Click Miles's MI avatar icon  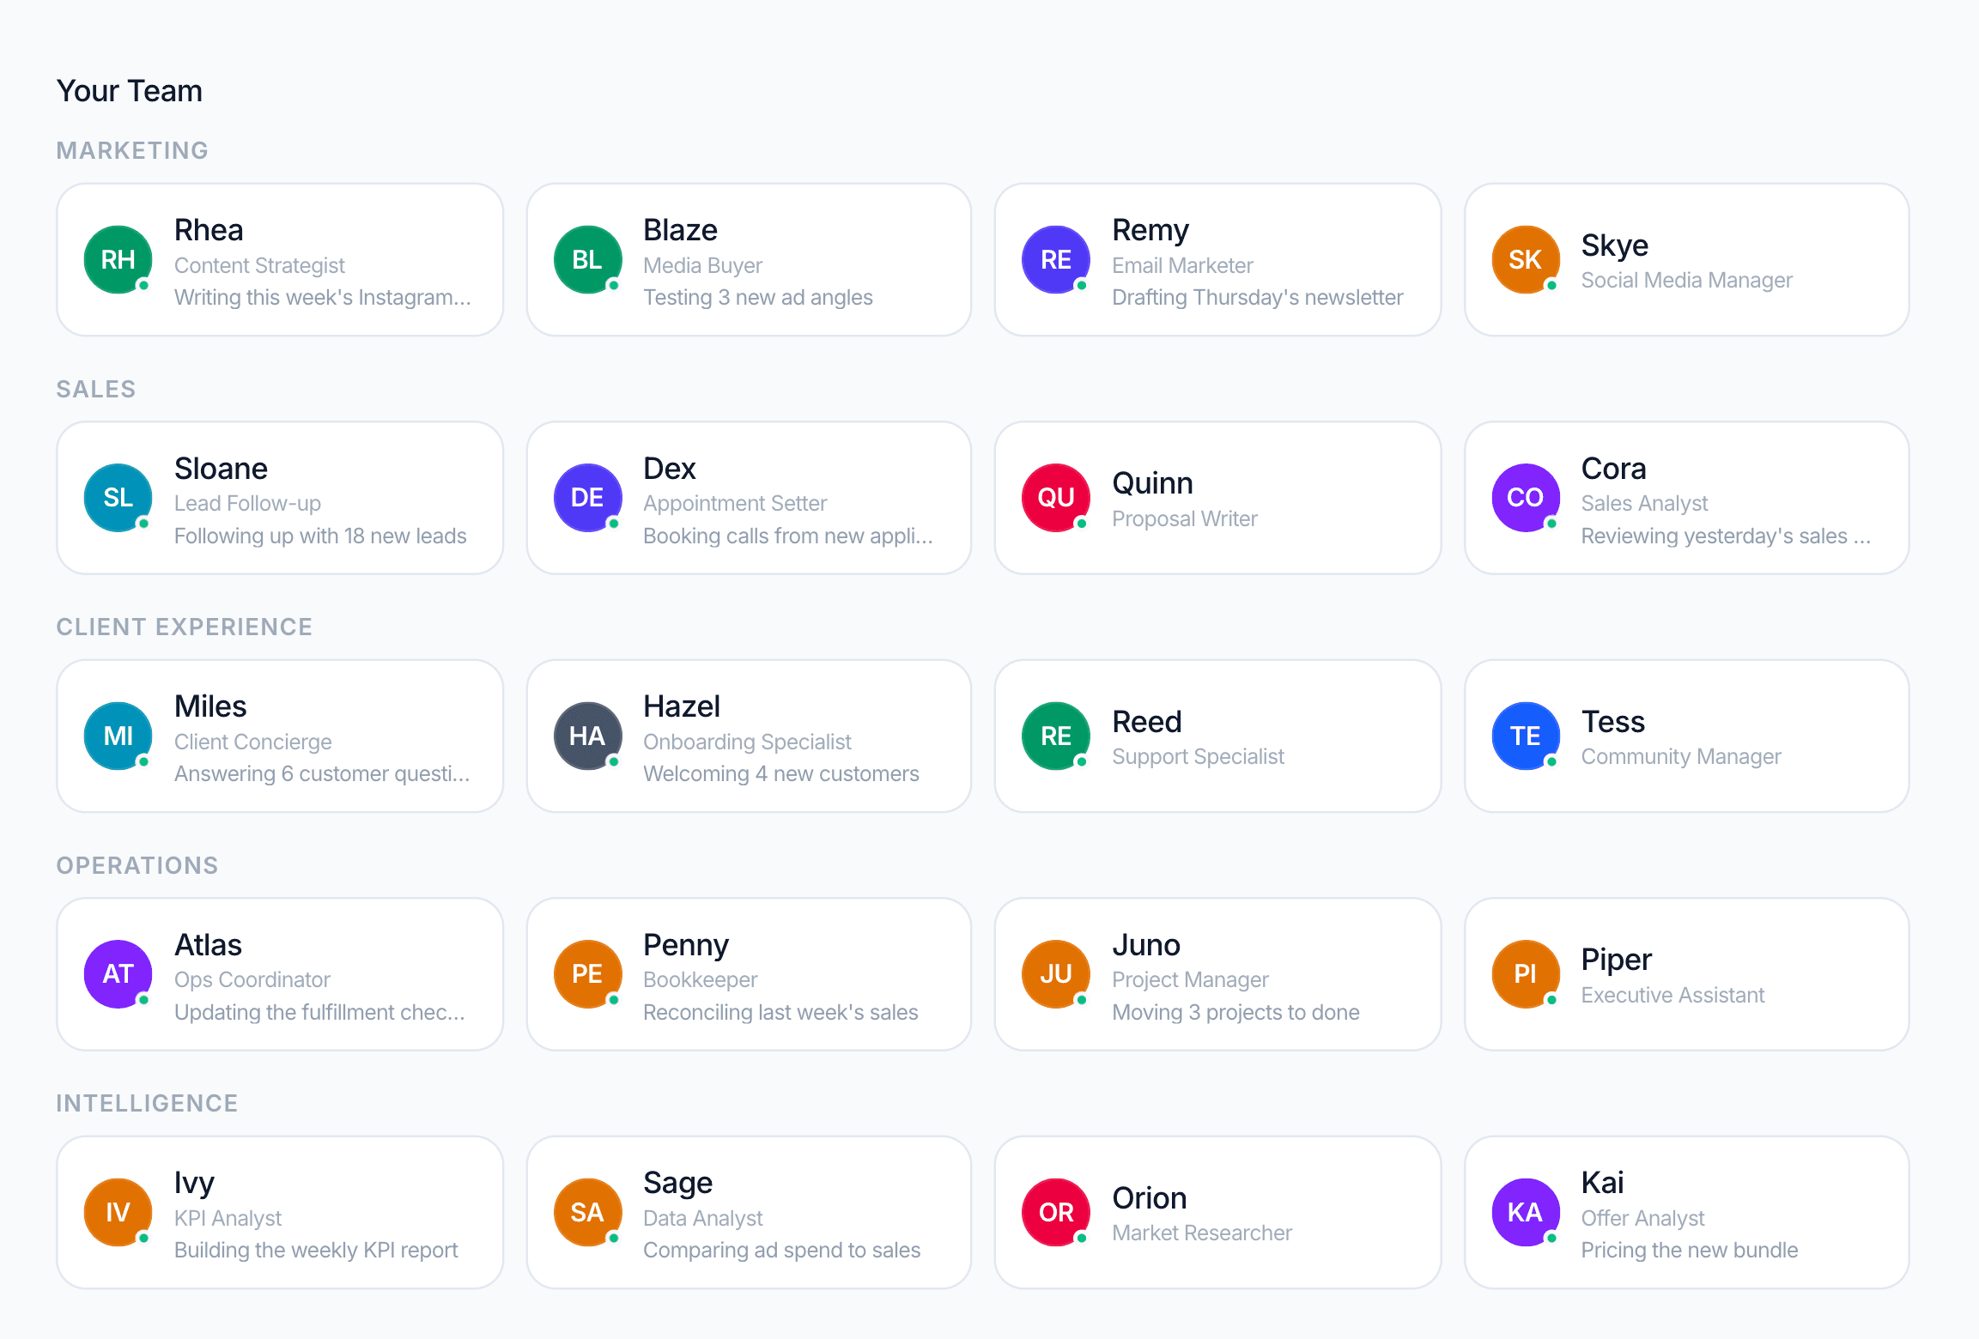tap(118, 736)
